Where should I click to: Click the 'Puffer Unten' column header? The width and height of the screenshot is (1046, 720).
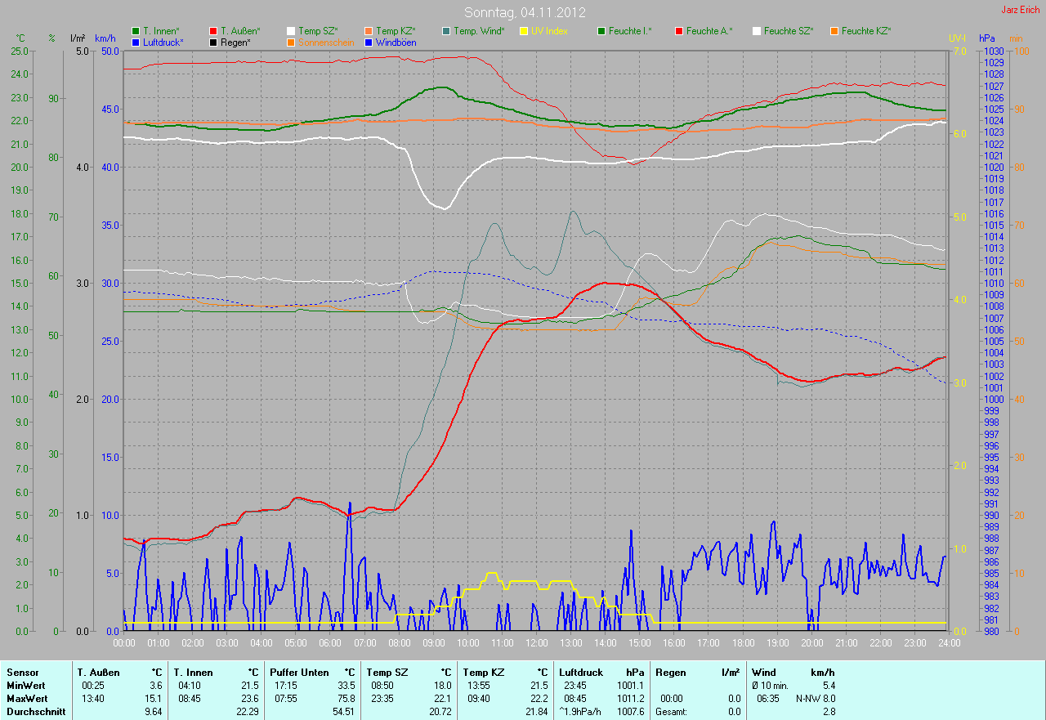point(299,673)
